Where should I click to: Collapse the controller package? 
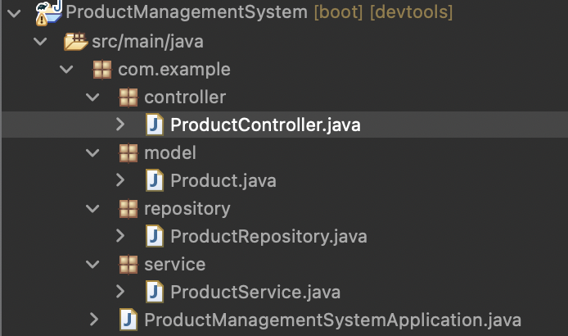92,98
